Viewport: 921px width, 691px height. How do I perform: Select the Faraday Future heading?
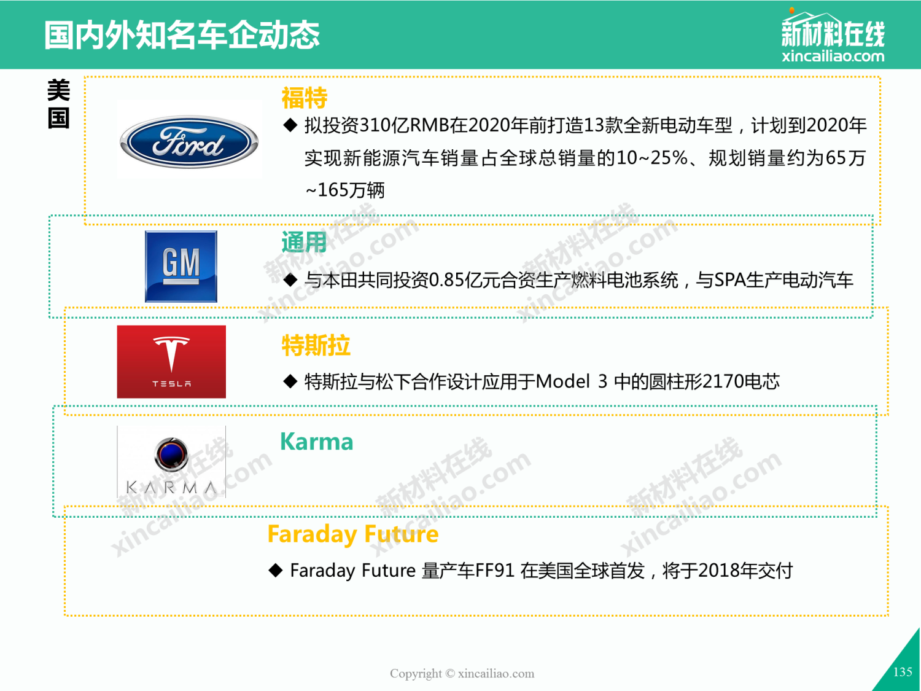[353, 534]
